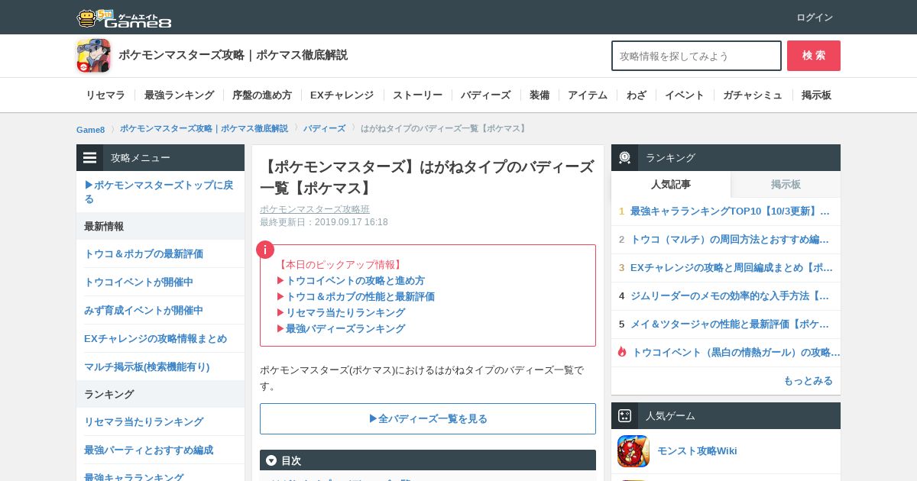Open トウコイベント（黒白の情熱ガール） ranking article
This screenshot has width=917, height=481.
[x=736, y=352]
